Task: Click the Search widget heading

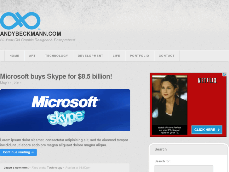Action: (x=161, y=149)
